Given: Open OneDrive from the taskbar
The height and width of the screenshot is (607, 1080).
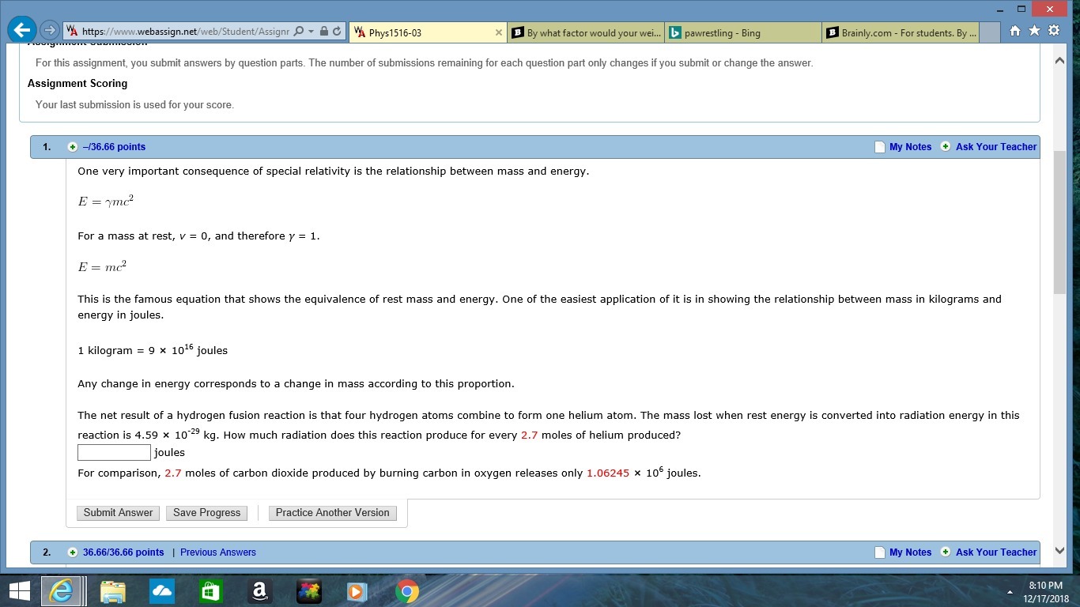Looking at the screenshot, I should pyautogui.click(x=162, y=591).
